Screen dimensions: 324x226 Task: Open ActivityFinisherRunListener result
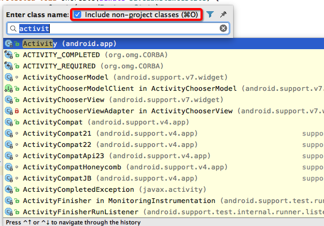pos(164,212)
